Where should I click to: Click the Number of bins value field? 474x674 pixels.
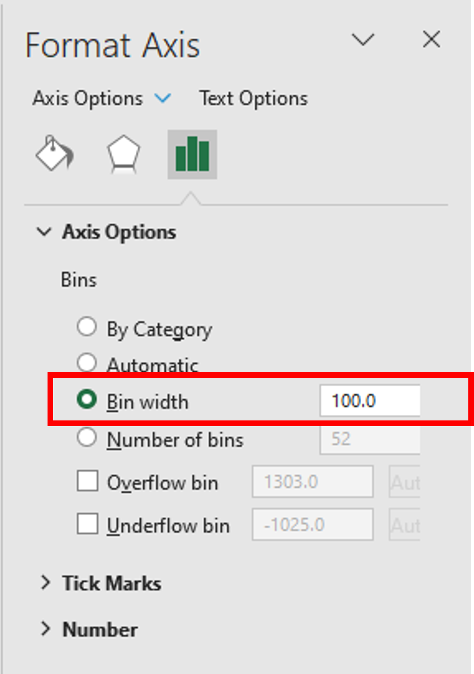tap(370, 439)
